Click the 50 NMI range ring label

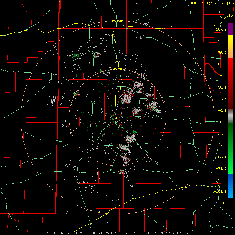[x=117, y=69]
